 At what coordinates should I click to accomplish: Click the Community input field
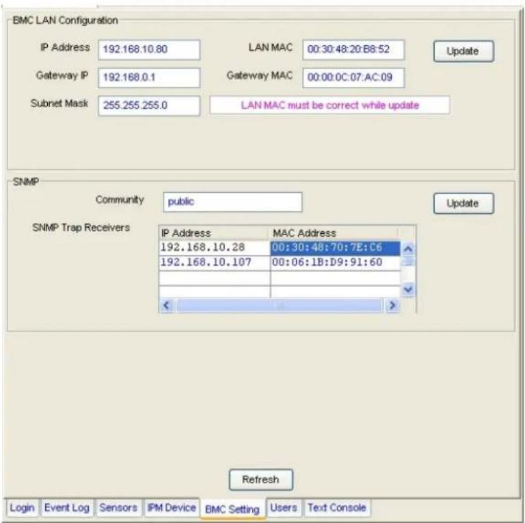(x=232, y=202)
